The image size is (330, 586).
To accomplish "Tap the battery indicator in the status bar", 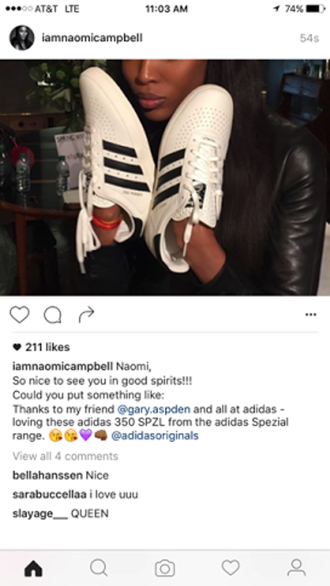I will 315,9.
